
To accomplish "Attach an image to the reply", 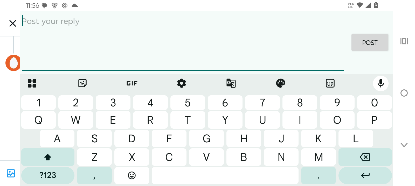I will (11, 173).
